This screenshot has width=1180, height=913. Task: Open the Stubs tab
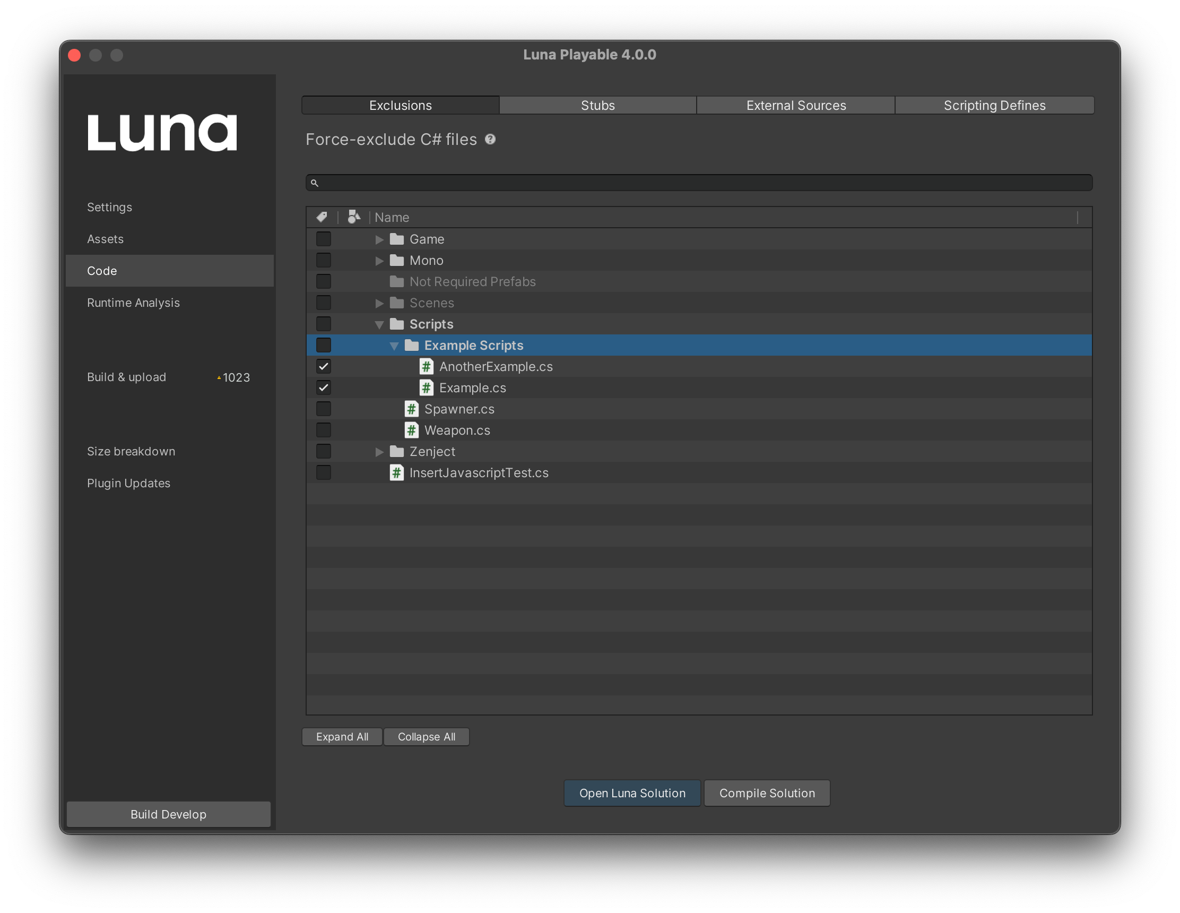click(x=597, y=106)
